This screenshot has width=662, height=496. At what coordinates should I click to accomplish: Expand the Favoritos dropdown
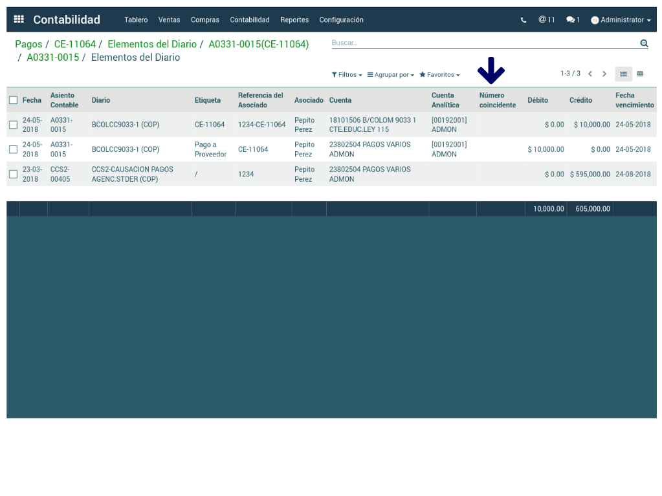pos(439,75)
